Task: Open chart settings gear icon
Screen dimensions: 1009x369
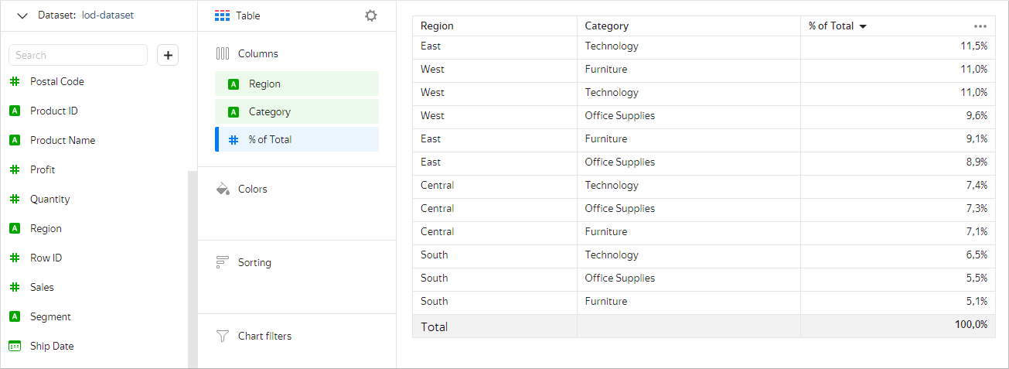Action: click(x=371, y=15)
